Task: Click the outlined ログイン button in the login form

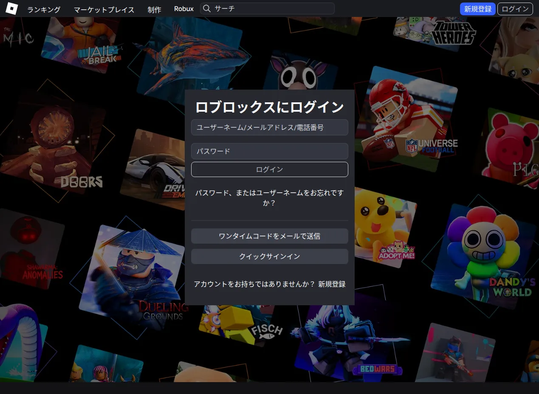Action: (269, 169)
